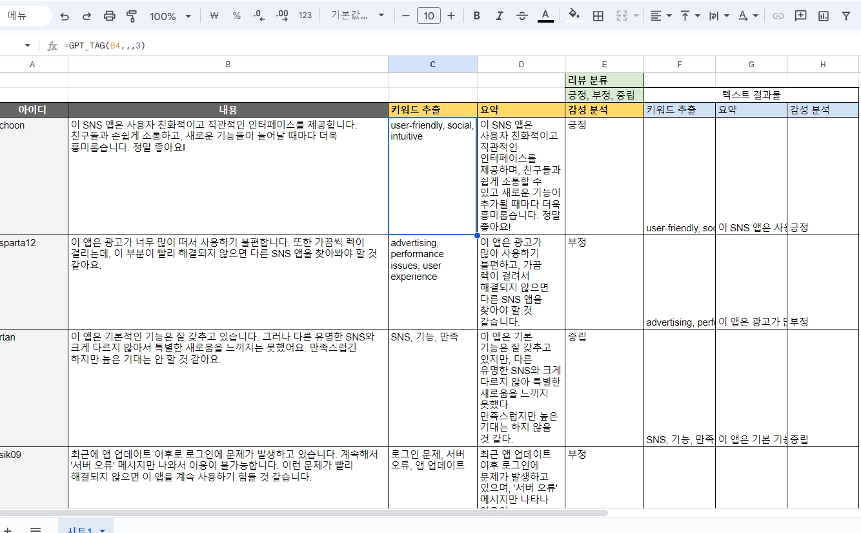The height and width of the screenshot is (533, 861).
Task: Open horizontal align dropdown
Action: pyautogui.click(x=660, y=16)
